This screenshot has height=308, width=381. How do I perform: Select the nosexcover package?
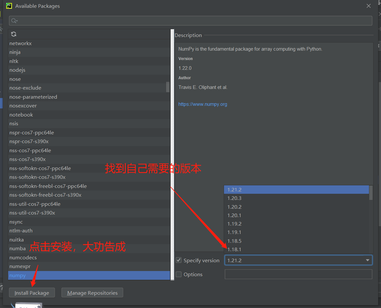[89, 106]
